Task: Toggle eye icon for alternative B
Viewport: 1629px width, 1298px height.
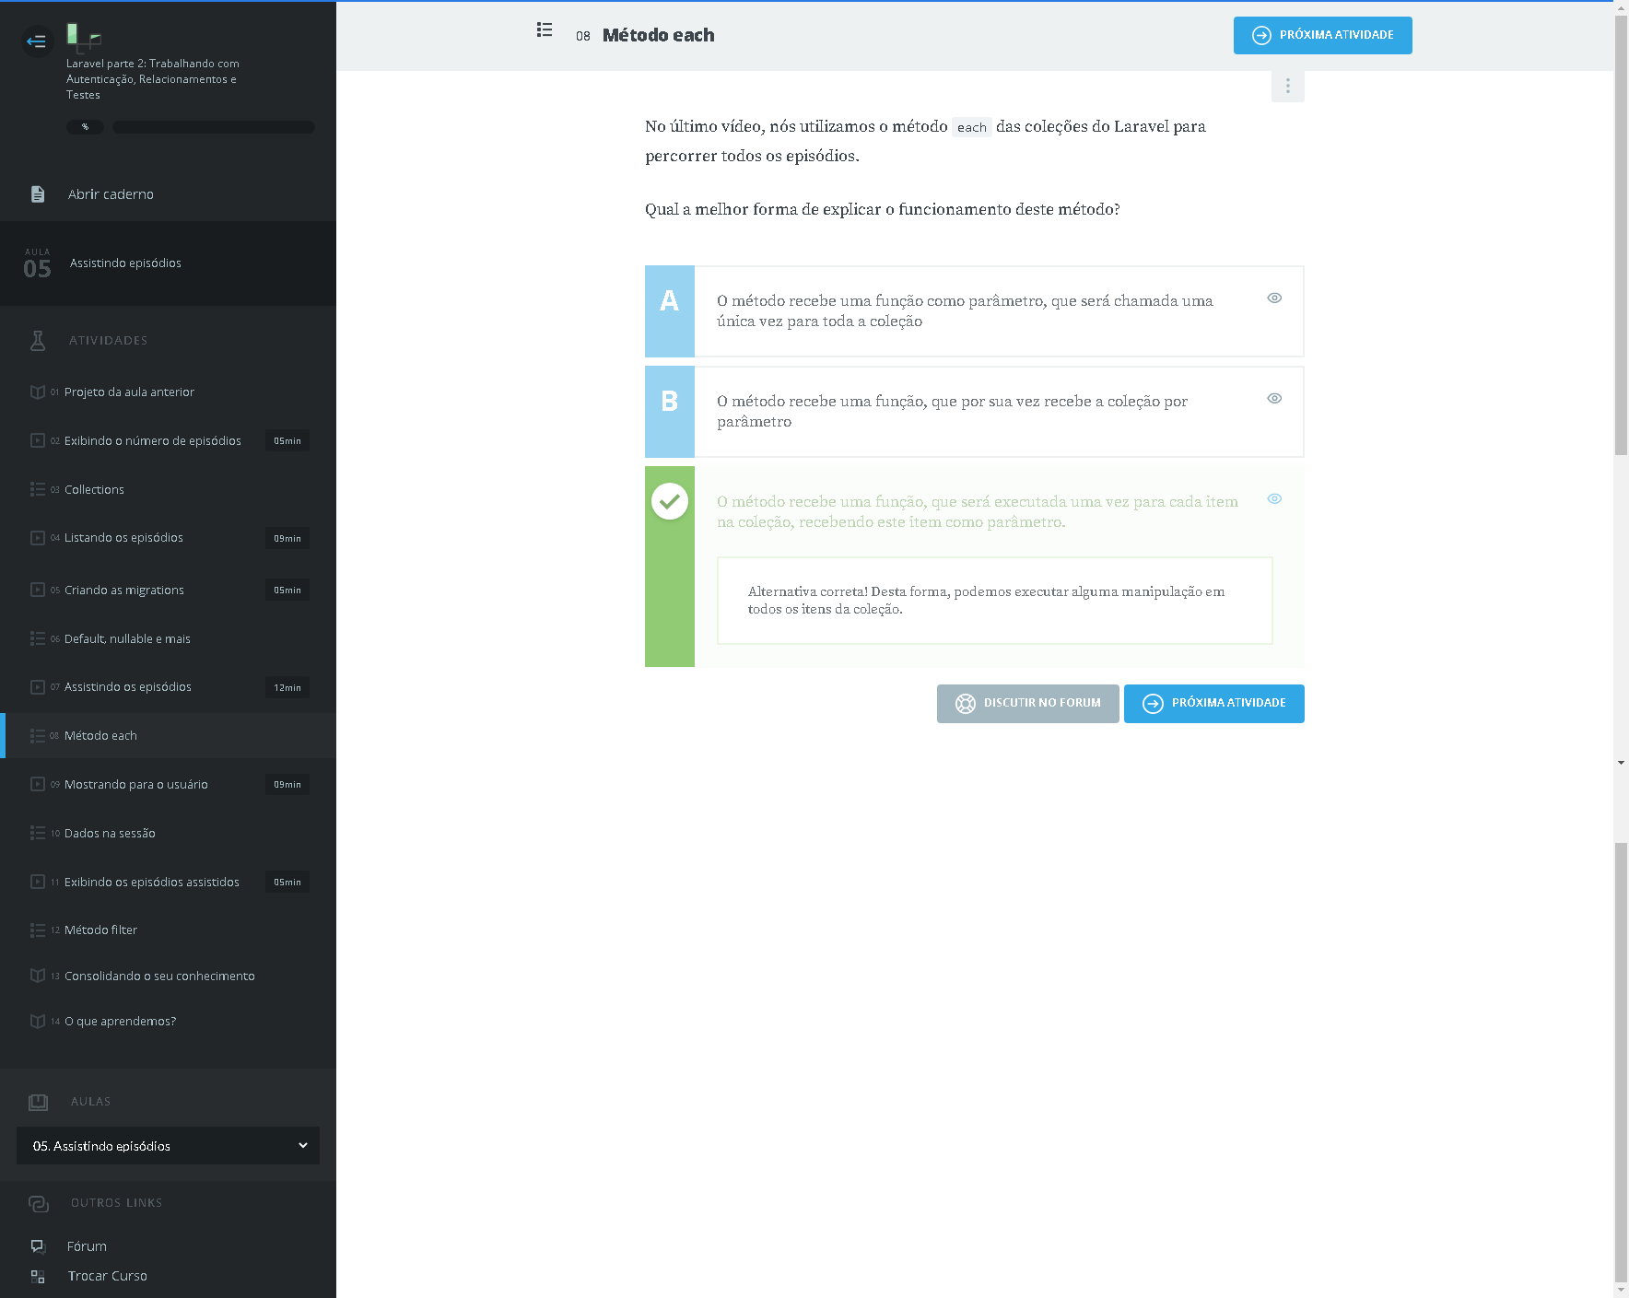Action: coord(1274,398)
